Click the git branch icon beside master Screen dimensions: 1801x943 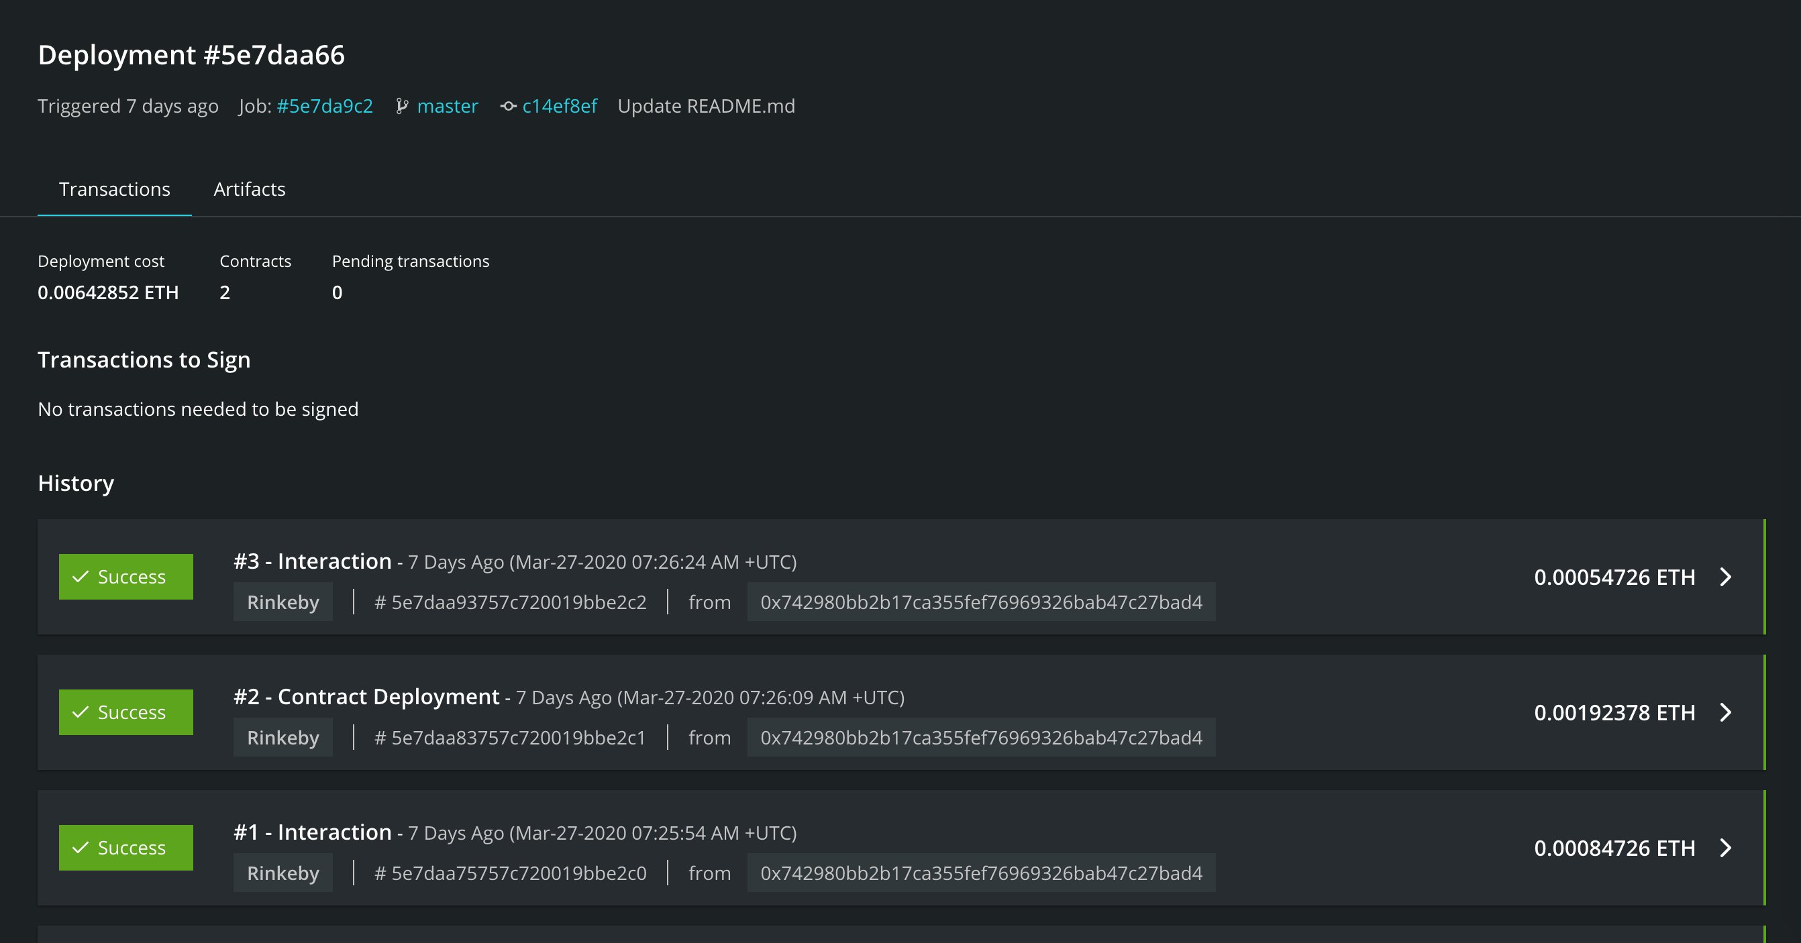click(402, 106)
